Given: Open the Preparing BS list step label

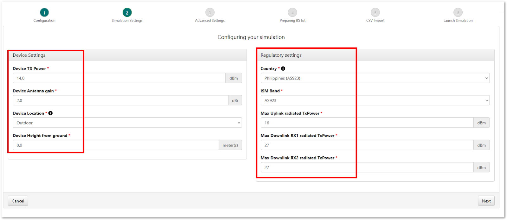Looking at the screenshot, I should pyautogui.click(x=292, y=21).
